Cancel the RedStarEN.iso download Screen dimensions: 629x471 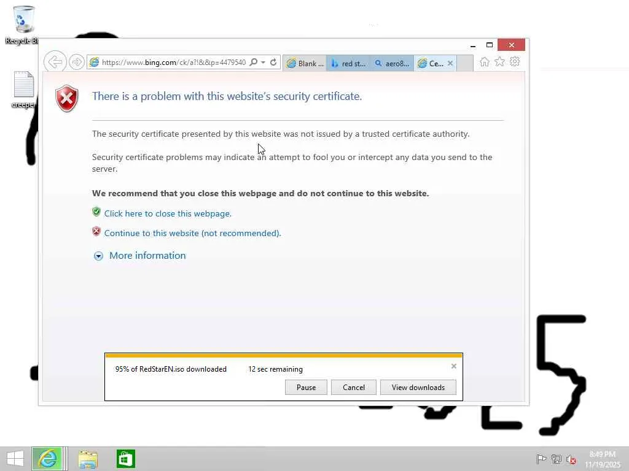[353, 388]
